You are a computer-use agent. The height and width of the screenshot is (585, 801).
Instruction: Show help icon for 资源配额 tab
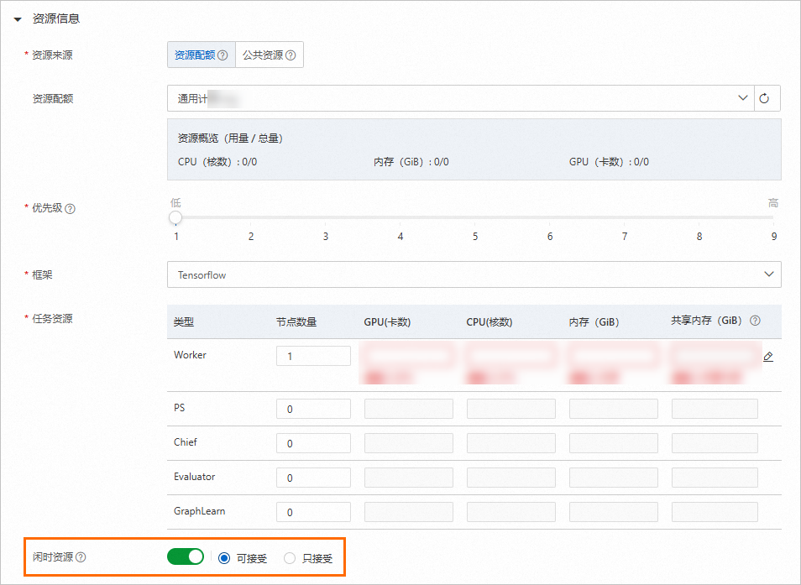pyautogui.click(x=222, y=55)
